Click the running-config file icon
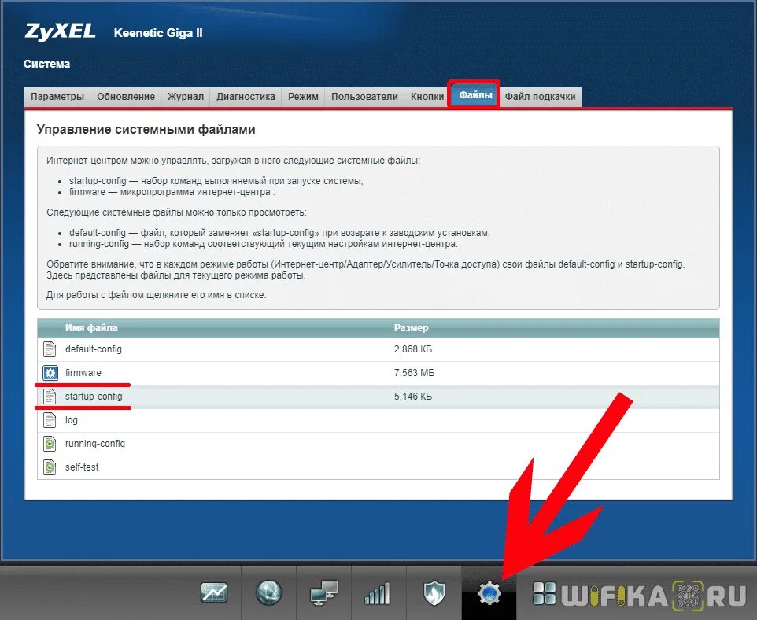The image size is (757, 620). 50,444
